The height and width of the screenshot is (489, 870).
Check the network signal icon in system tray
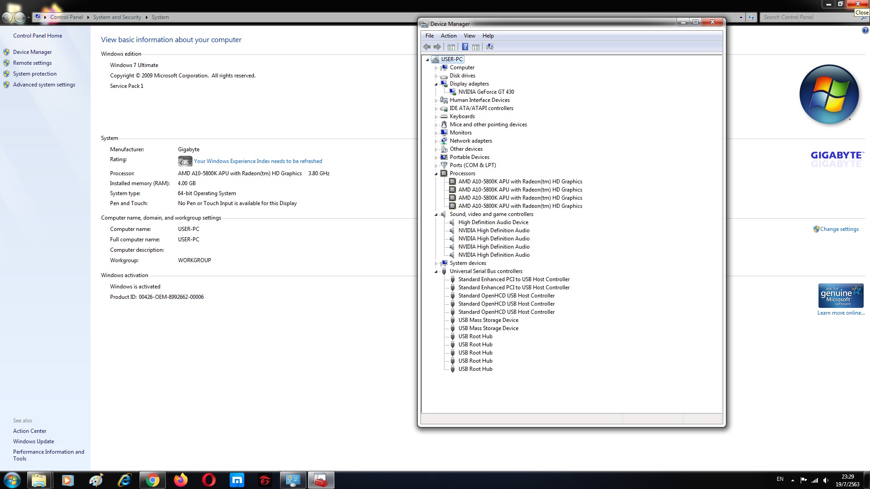[815, 480]
